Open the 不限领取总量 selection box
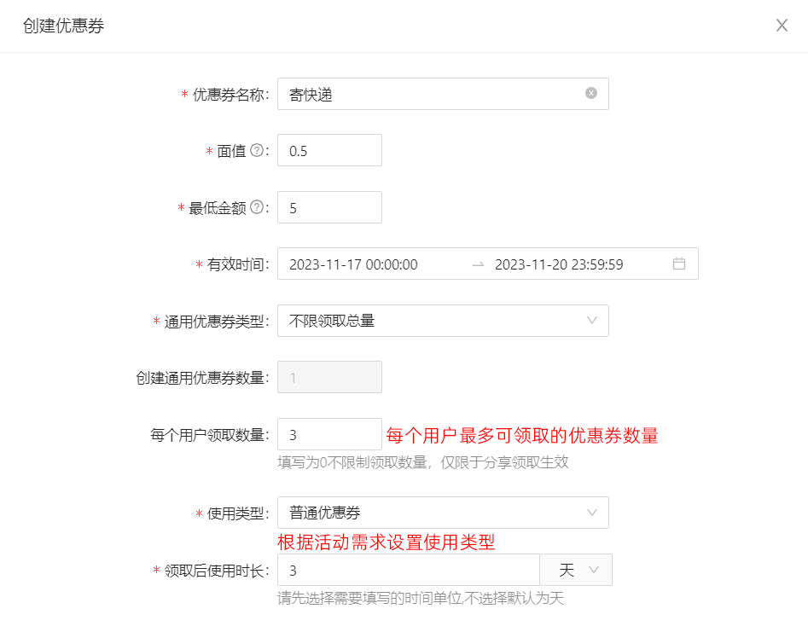The height and width of the screenshot is (632, 808). tap(443, 321)
